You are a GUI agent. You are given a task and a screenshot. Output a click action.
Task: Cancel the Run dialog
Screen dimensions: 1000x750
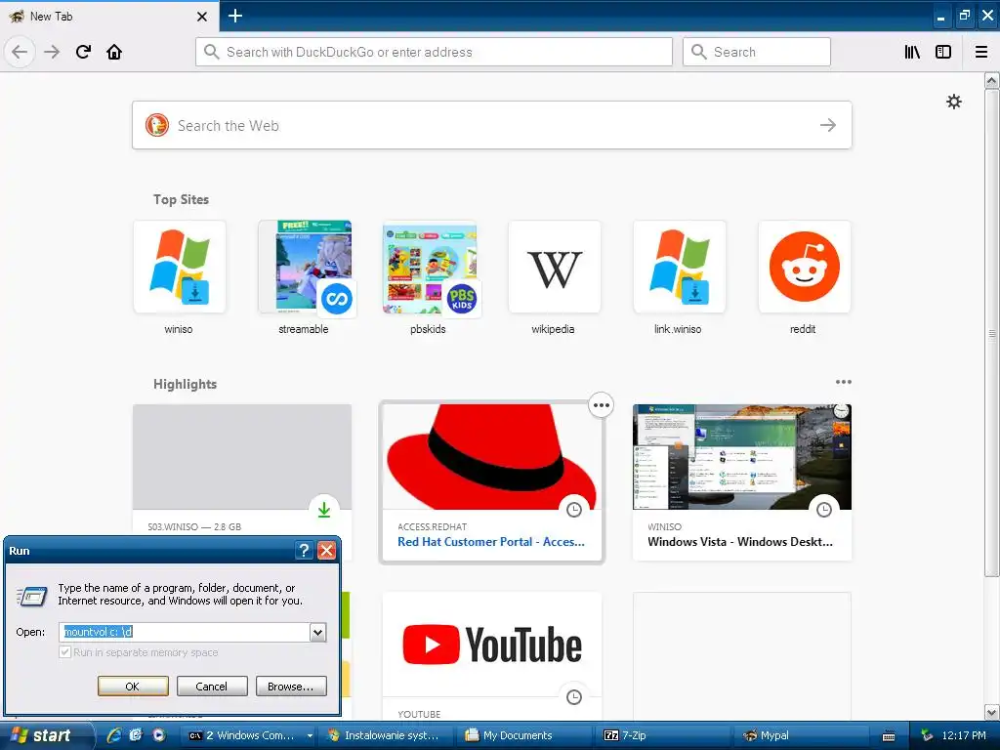coord(212,687)
